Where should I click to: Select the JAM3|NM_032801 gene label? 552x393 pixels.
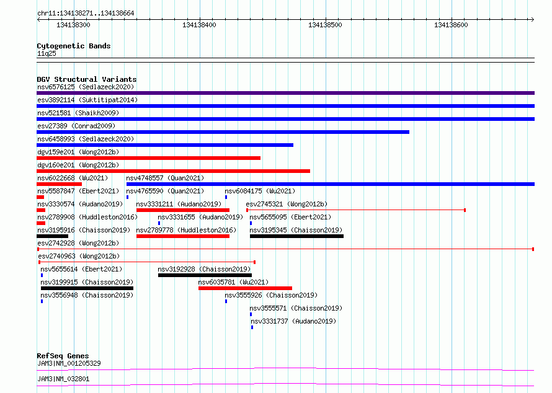[x=63, y=379]
